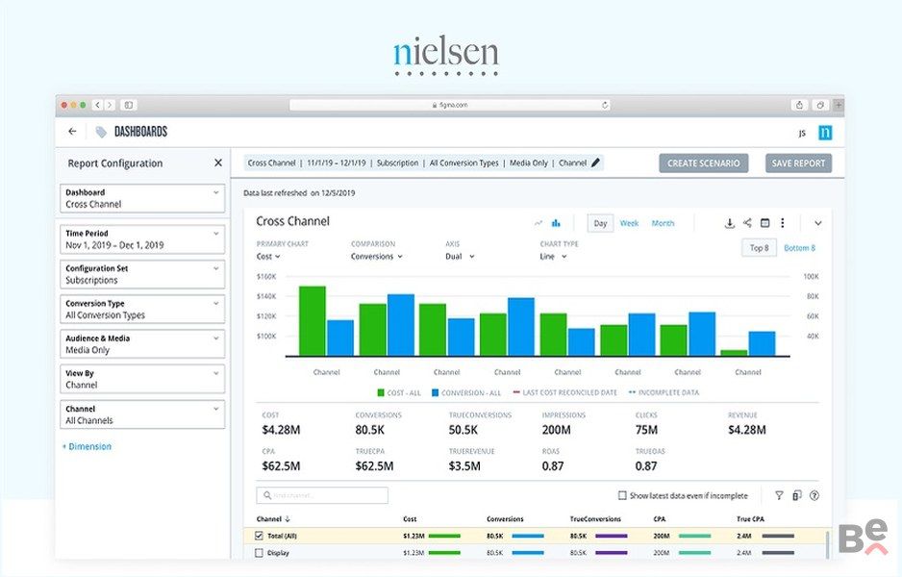Click browser forward navigation arrow
The width and height of the screenshot is (902, 577).
point(110,105)
